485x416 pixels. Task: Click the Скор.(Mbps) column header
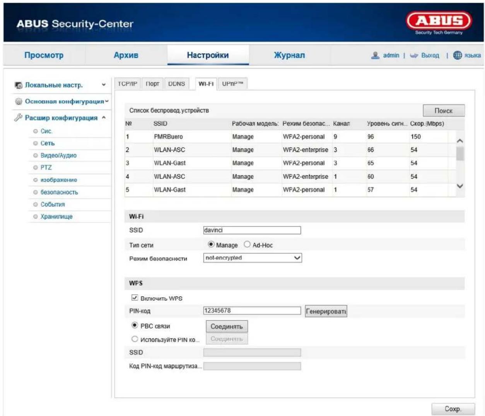coord(427,124)
